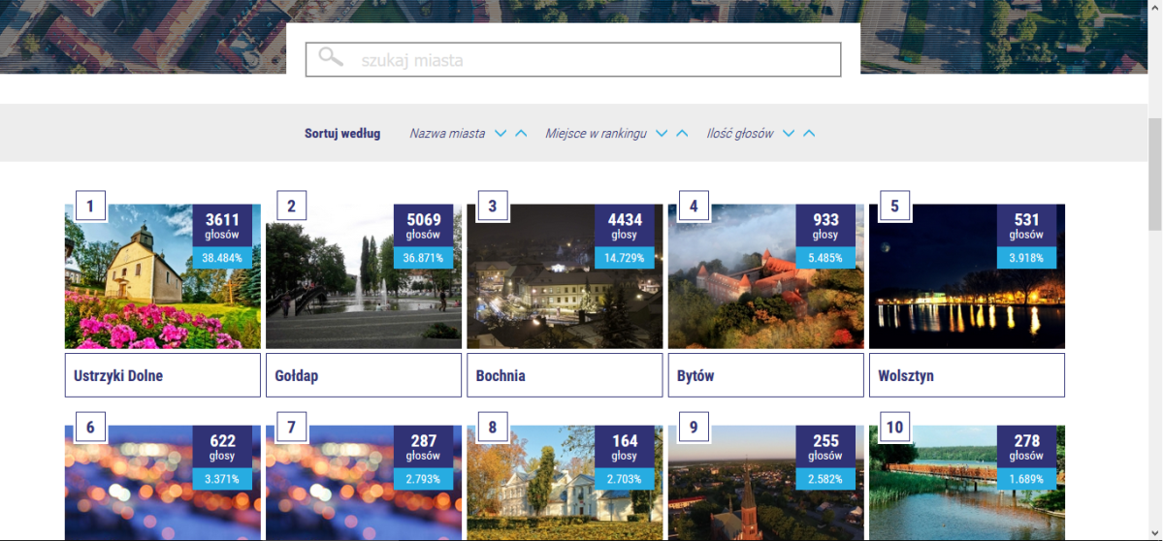
Task: Click the rank badge number 5
Action: [894, 206]
